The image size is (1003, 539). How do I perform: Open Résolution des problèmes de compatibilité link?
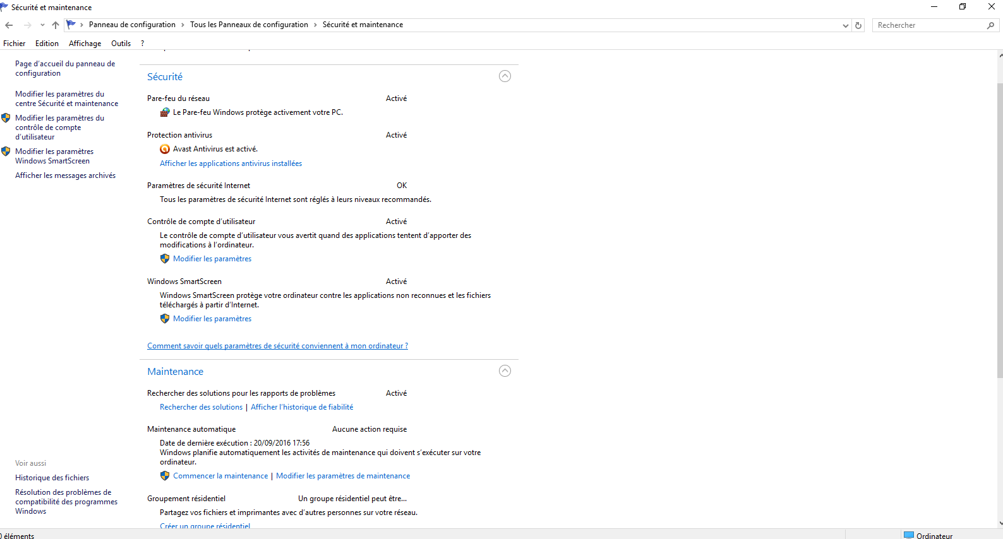pos(66,502)
